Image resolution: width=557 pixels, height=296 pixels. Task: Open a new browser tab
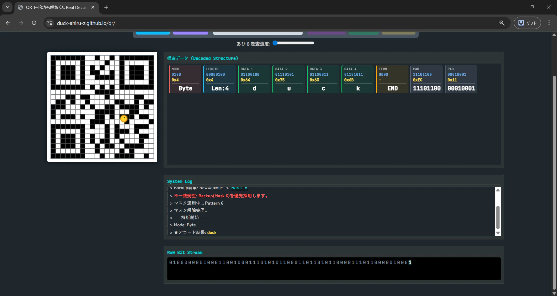[x=106, y=7]
